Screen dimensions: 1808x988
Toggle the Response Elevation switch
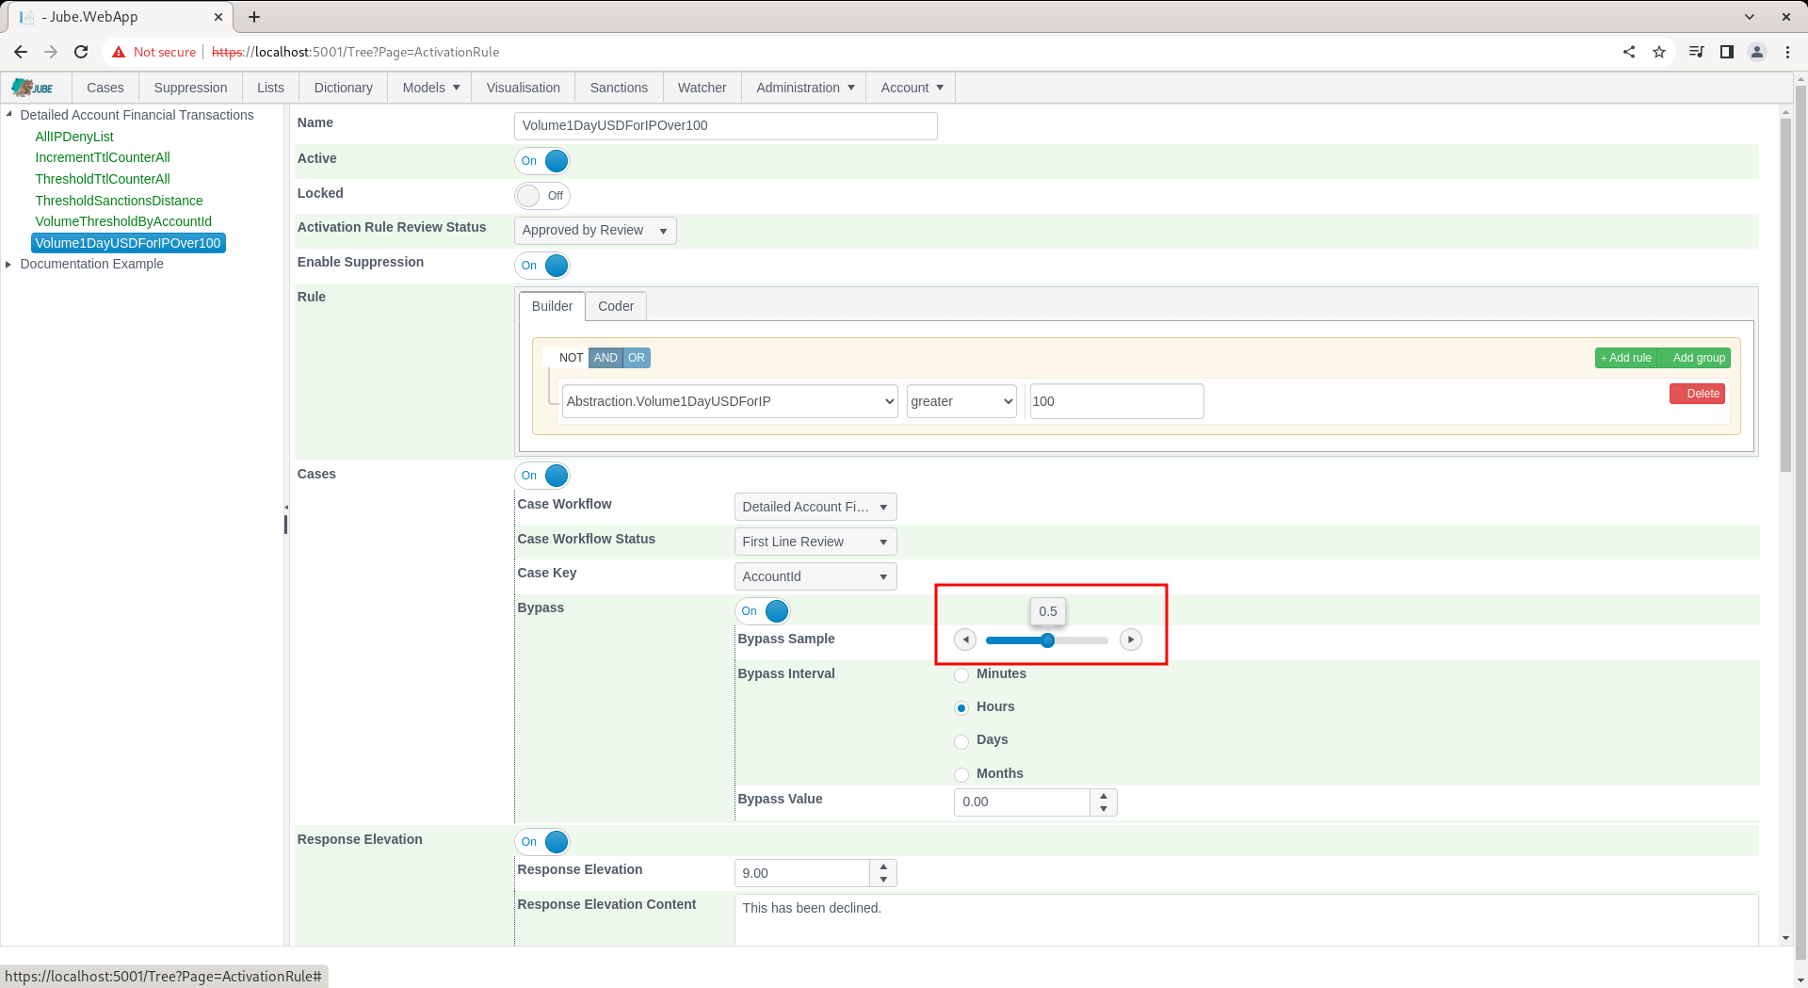click(542, 842)
